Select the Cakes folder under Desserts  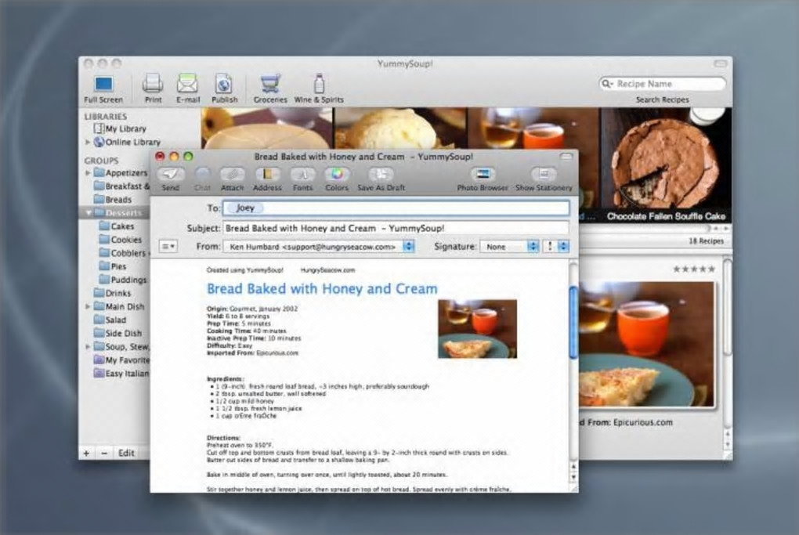117,226
